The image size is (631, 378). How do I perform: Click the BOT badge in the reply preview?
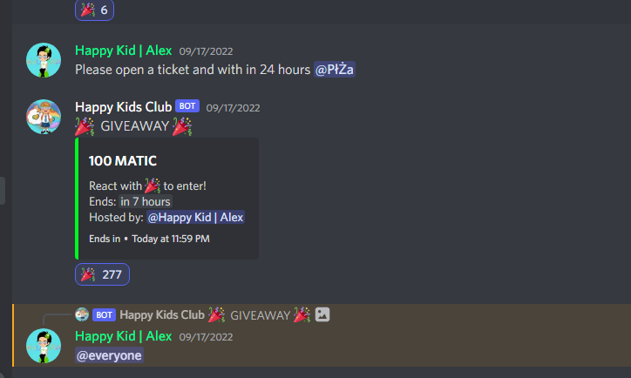click(x=105, y=315)
